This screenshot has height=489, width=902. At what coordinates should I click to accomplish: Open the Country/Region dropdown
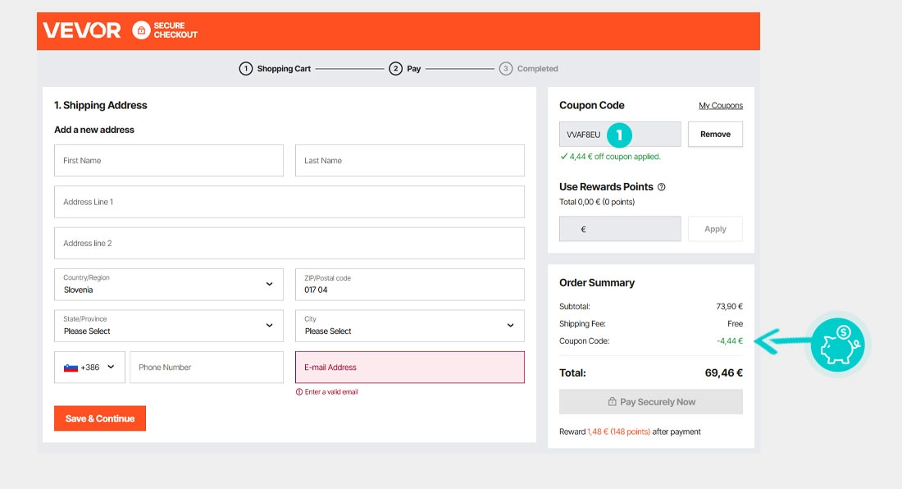point(169,284)
